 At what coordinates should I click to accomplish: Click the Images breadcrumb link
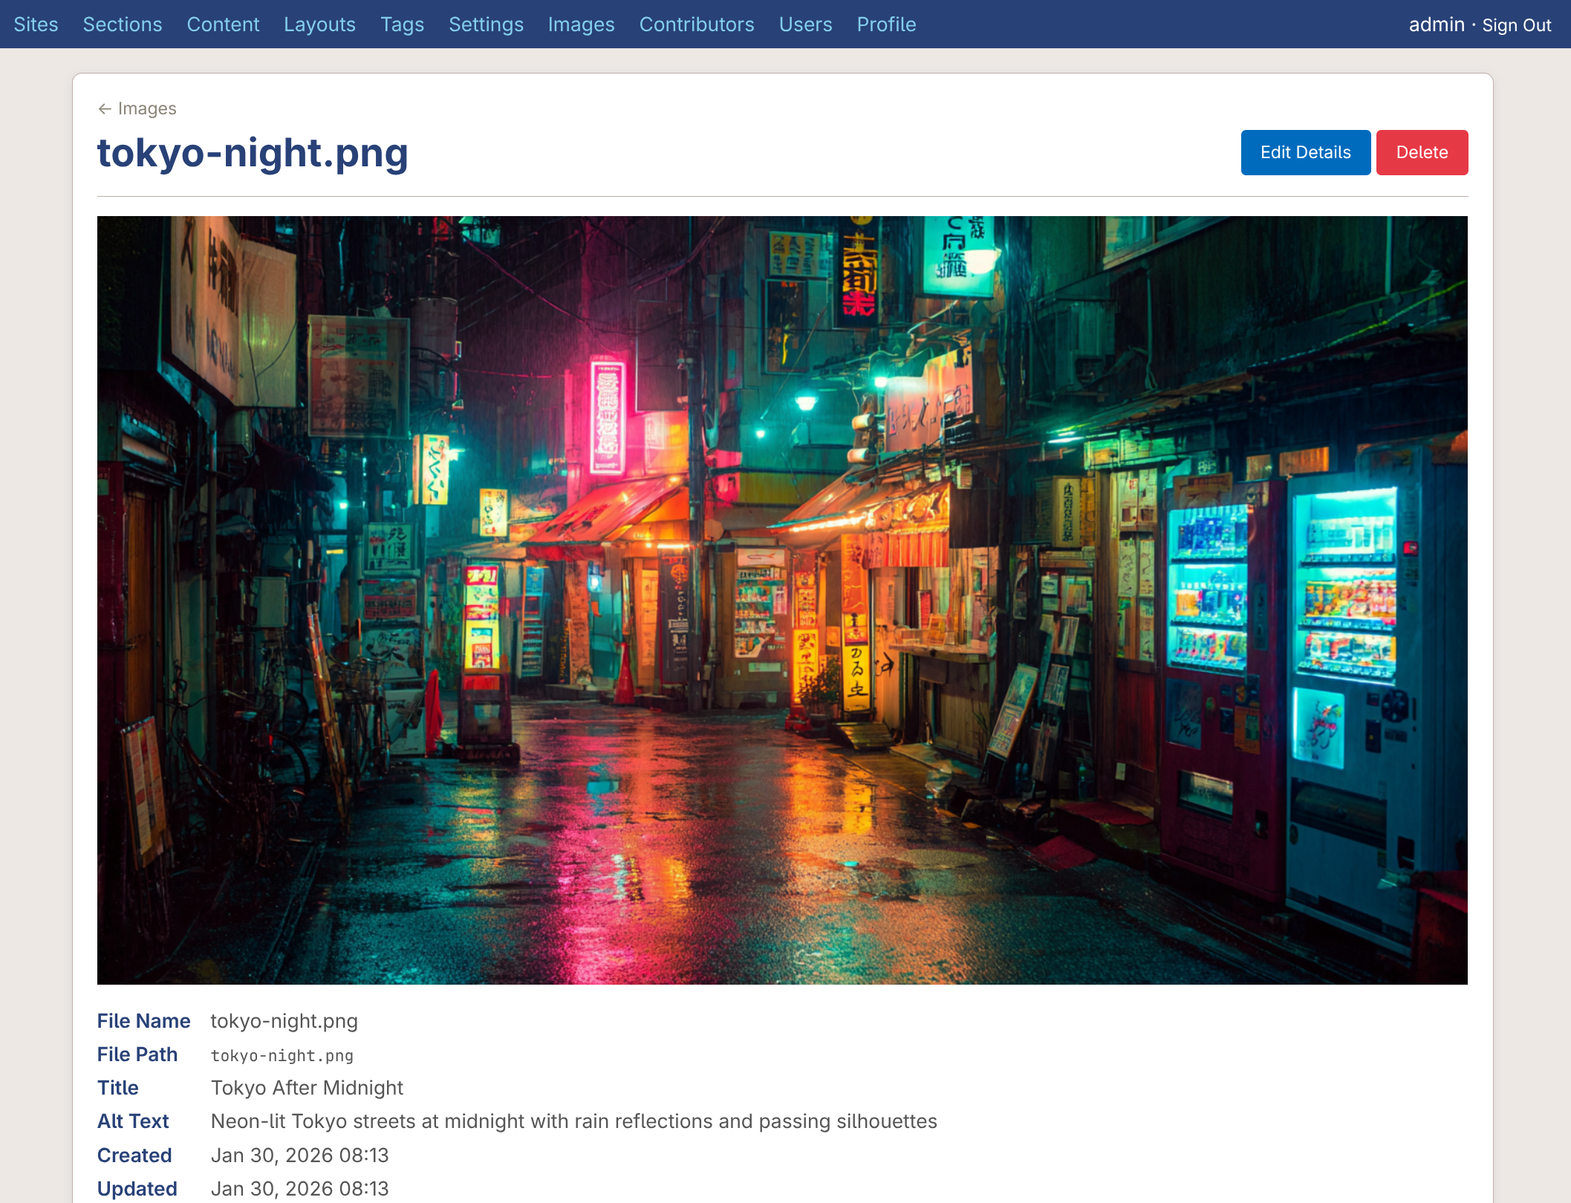(x=147, y=109)
